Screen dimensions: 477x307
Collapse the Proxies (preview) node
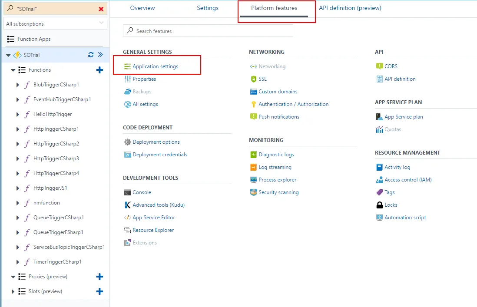coord(13,277)
